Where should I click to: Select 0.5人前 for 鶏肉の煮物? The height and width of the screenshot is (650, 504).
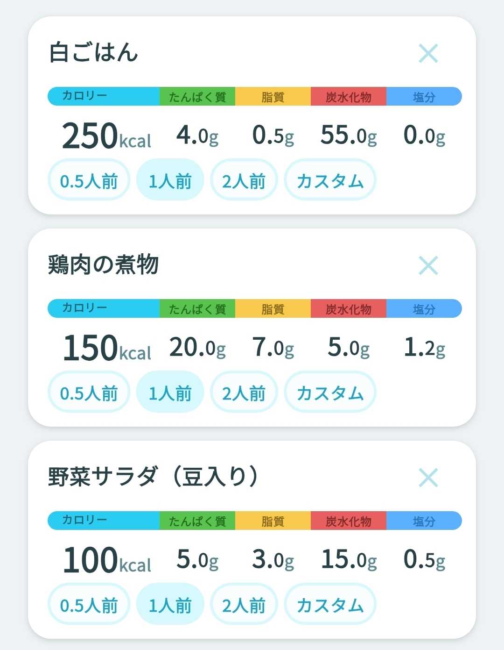point(89,392)
